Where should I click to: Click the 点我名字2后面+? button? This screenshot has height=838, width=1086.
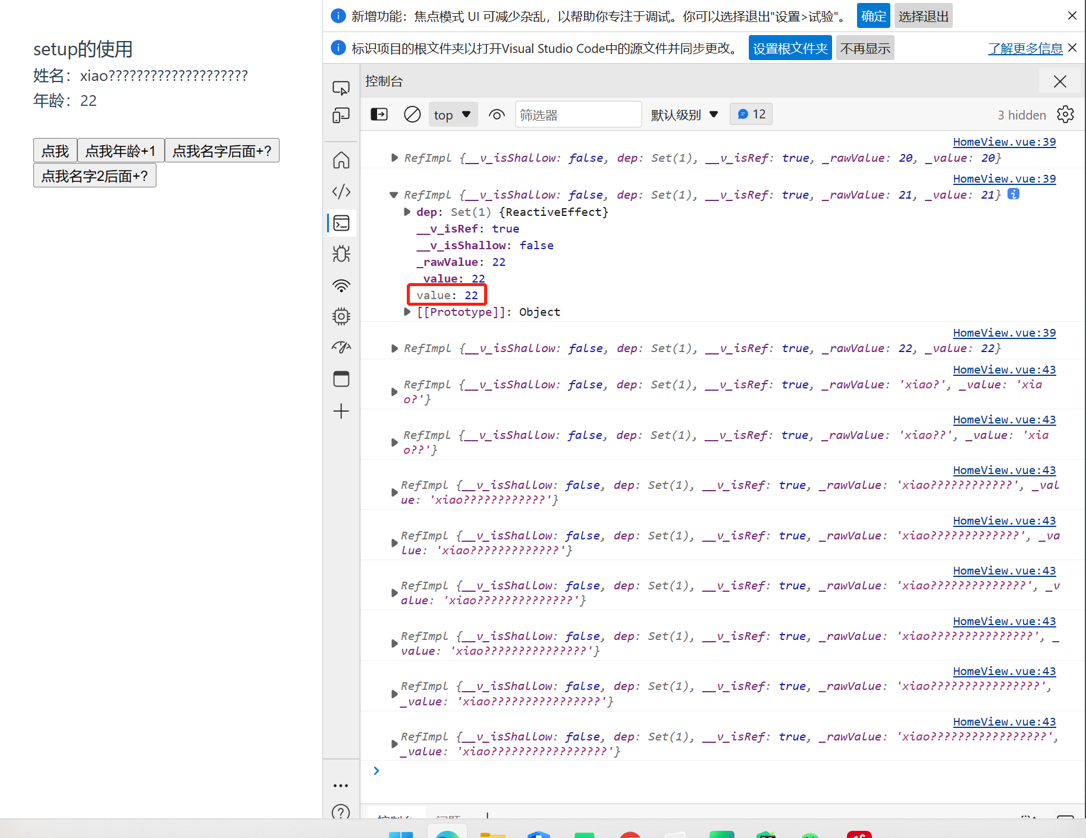pos(95,175)
